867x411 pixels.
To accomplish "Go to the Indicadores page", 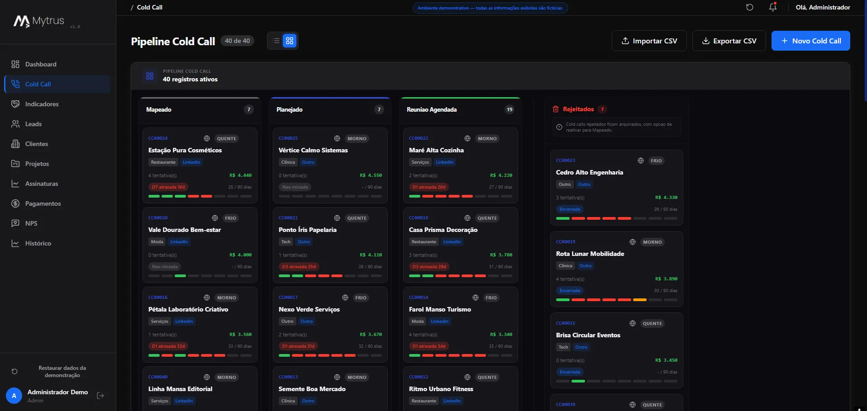I will 58,104.
